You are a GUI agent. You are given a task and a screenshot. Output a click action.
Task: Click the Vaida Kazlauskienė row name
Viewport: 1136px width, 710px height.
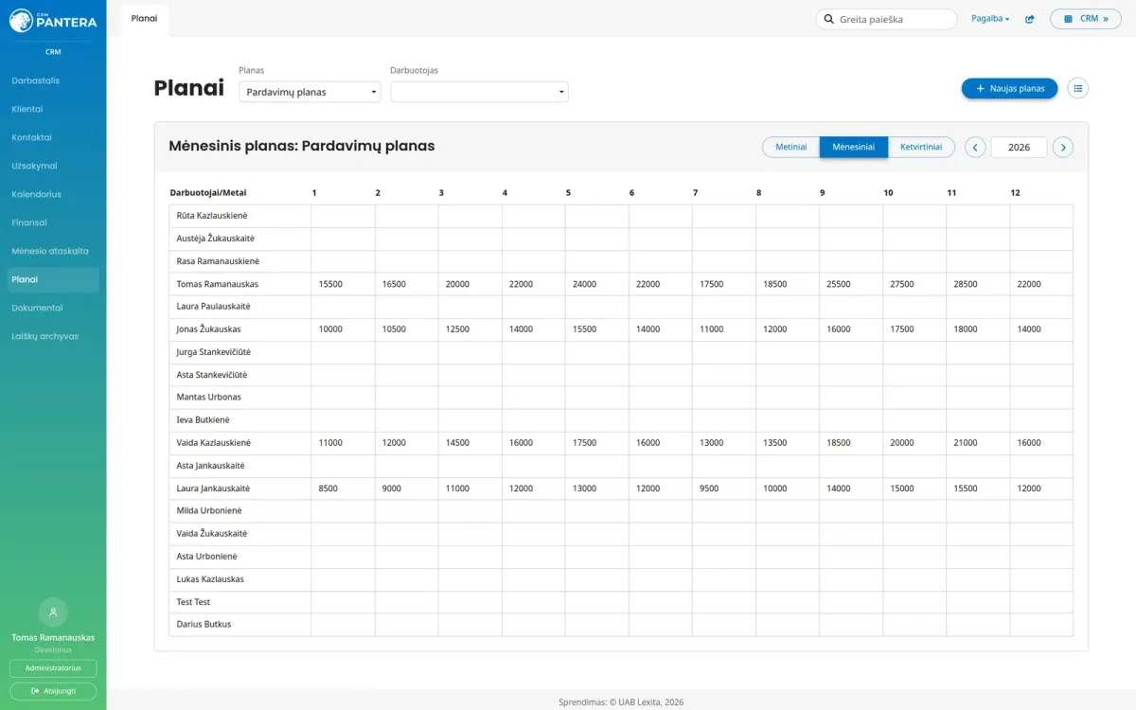[214, 443]
